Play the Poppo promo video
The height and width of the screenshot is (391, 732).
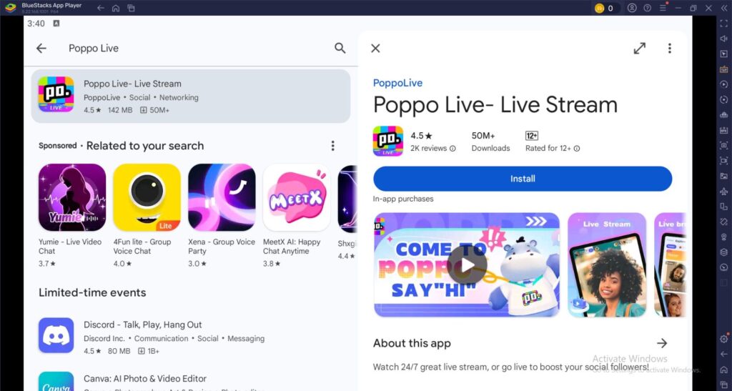467,265
